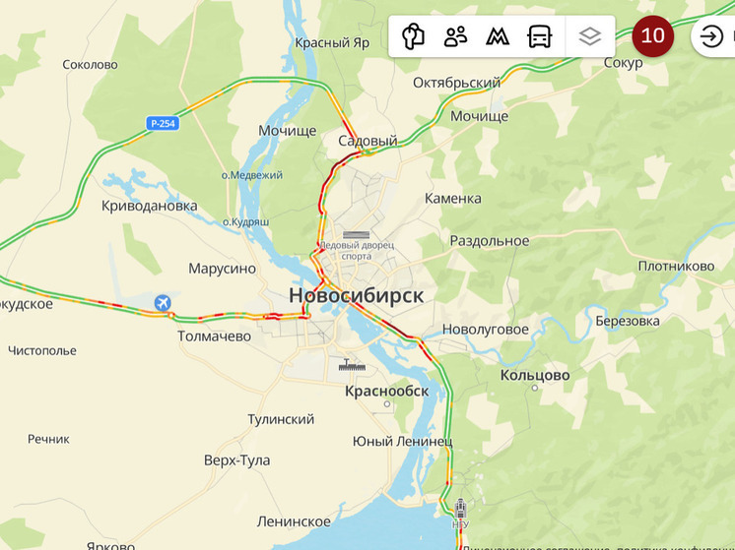Select the Садовый settlement label

tap(367, 141)
